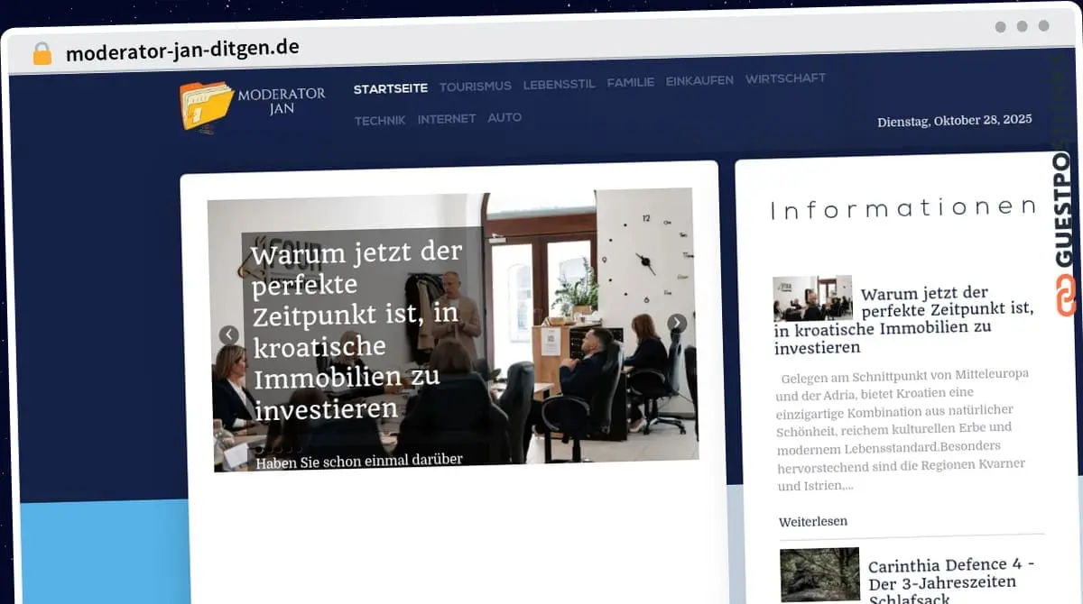This screenshot has height=604, width=1083.
Task: Click the Moderator Jan folder logo
Action: point(253,106)
